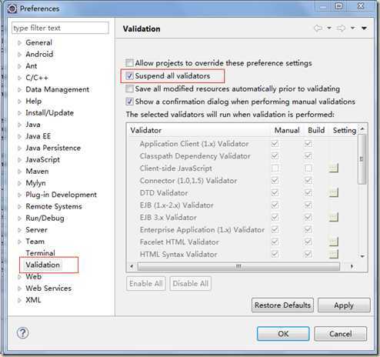The width and height of the screenshot is (380, 357).
Task: Select Plug-in Development category
Action: point(61,195)
